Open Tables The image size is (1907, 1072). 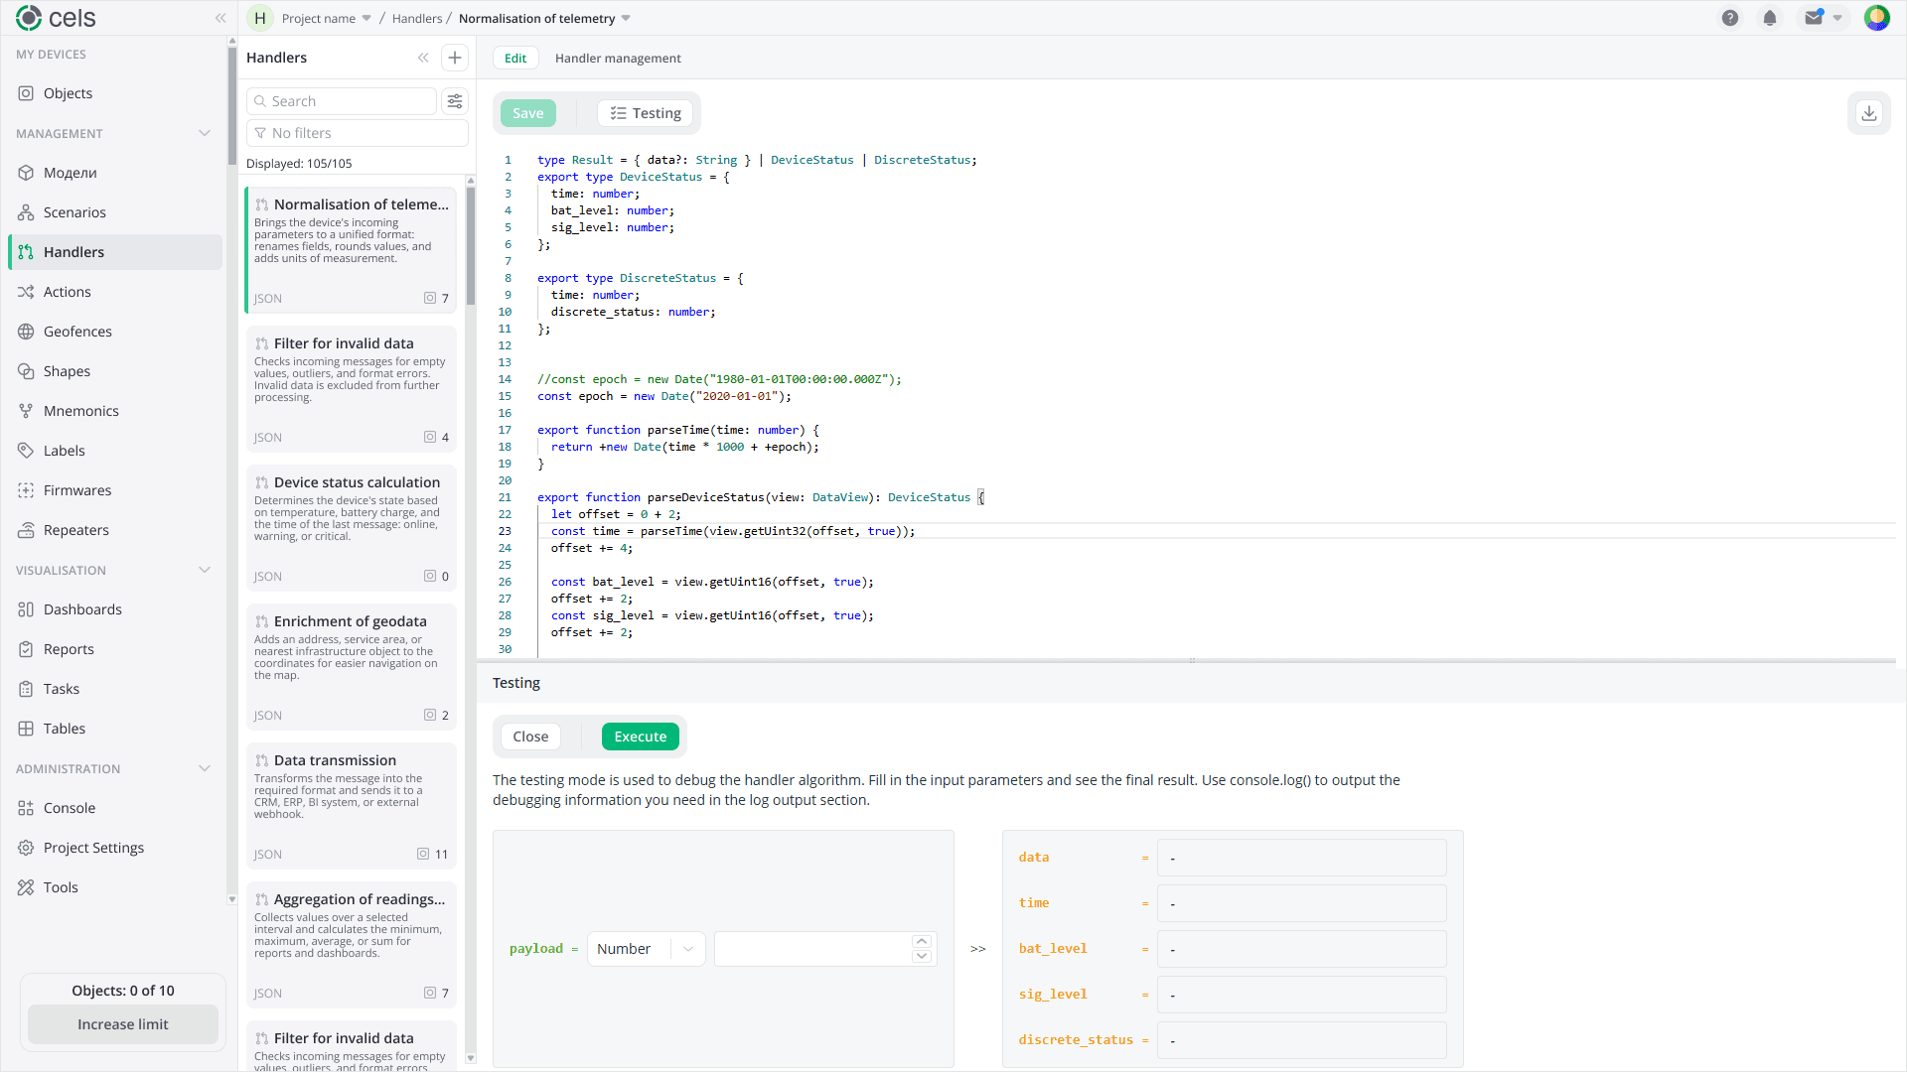[115, 729]
